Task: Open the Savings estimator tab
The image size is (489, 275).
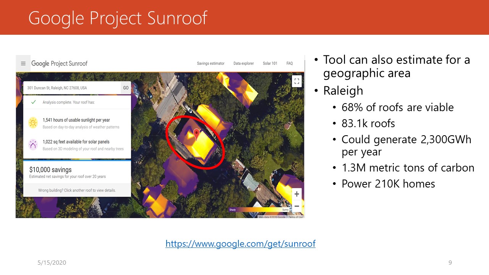Action: 210,63
